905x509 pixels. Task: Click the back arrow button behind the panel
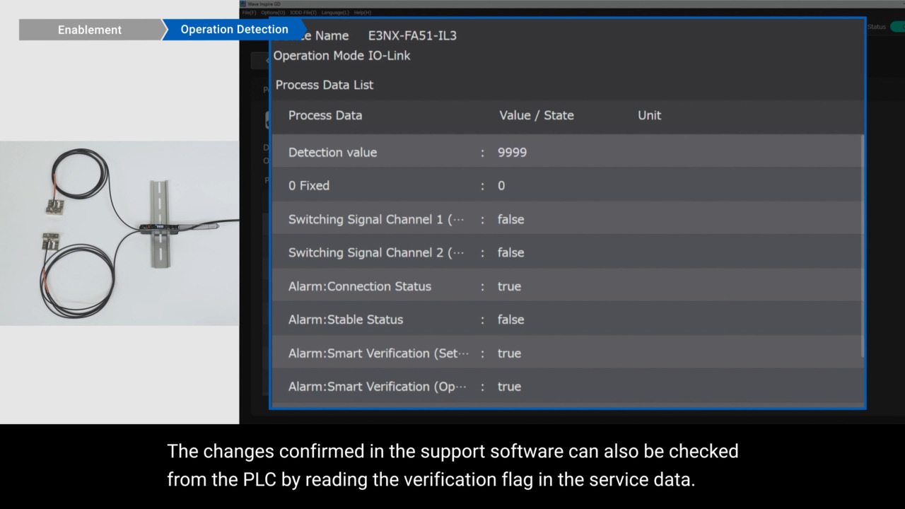[x=260, y=60]
